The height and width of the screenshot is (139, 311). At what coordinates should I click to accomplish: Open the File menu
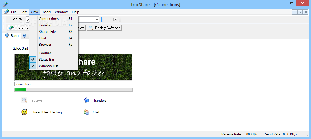[x=14, y=12]
